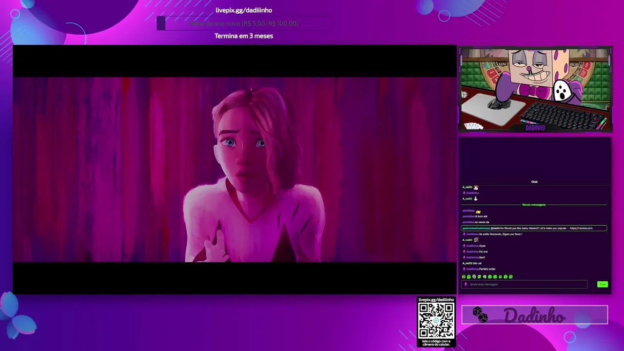Click the green Chat send button
Viewport: 624px width, 351px height.
pyautogui.click(x=603, y=284)
